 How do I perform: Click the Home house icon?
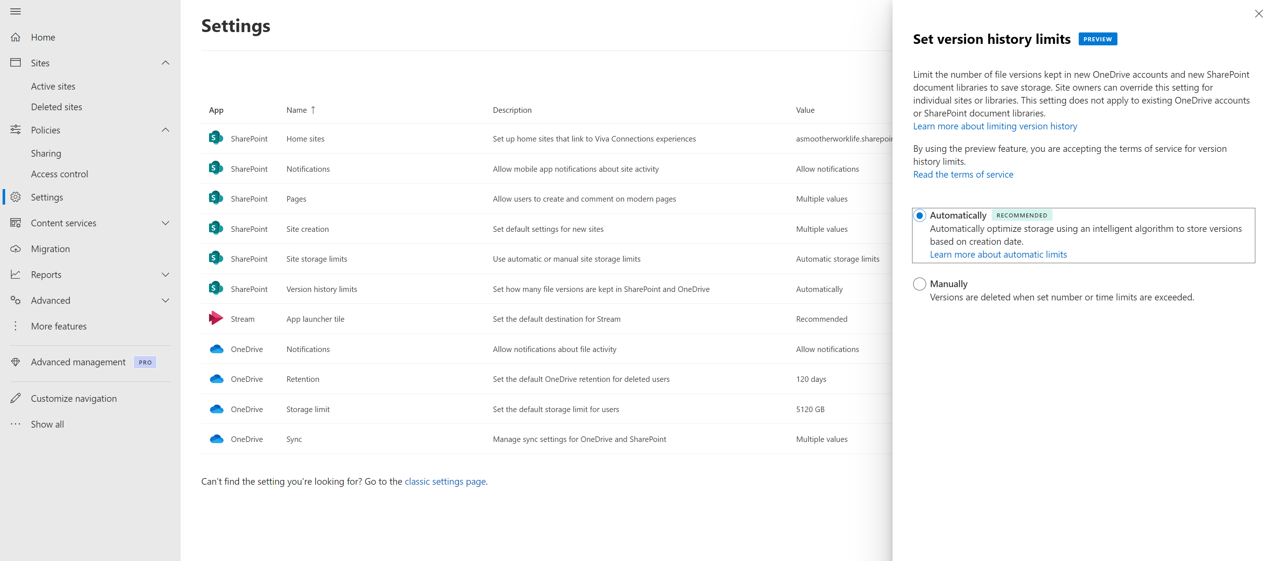tap(15, 37)
